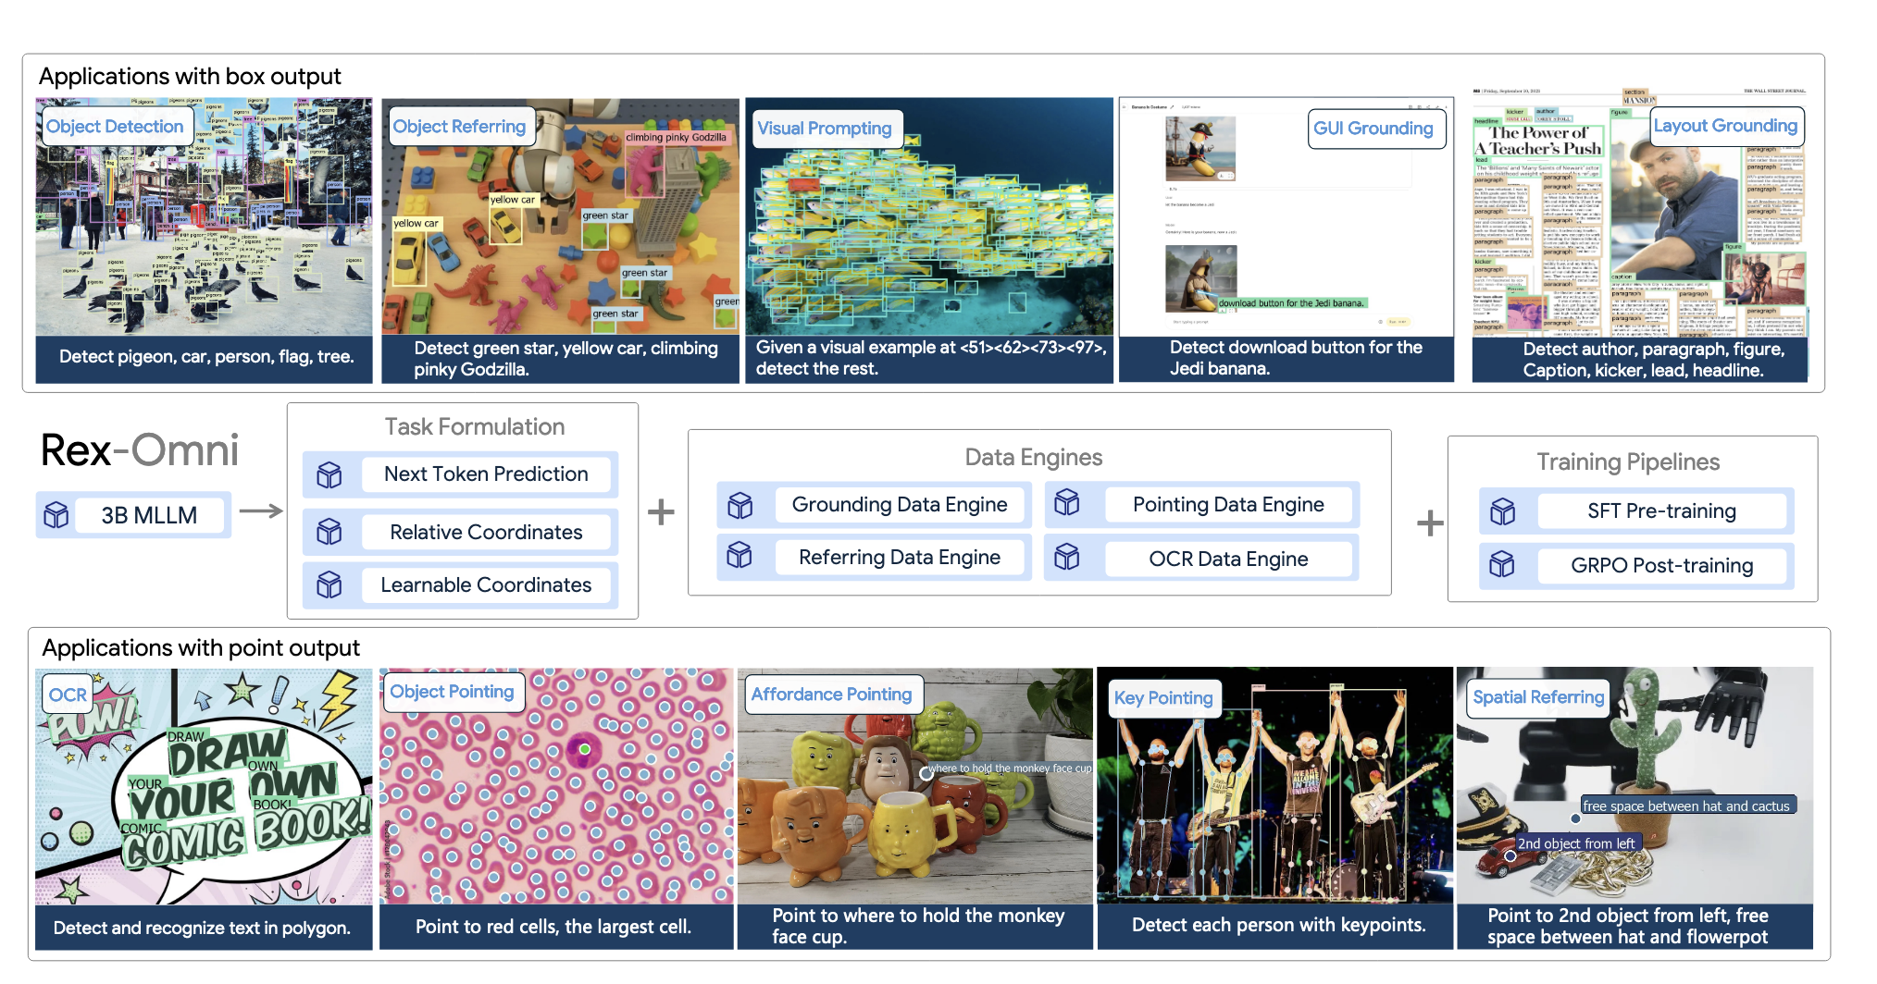This screenshot has height=984, width=1877.
Task: Click the cube icon beside Relative Coordinates
Action: tap(329, 532)
